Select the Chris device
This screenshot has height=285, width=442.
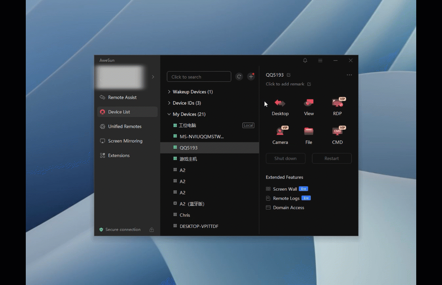point(210,215)
